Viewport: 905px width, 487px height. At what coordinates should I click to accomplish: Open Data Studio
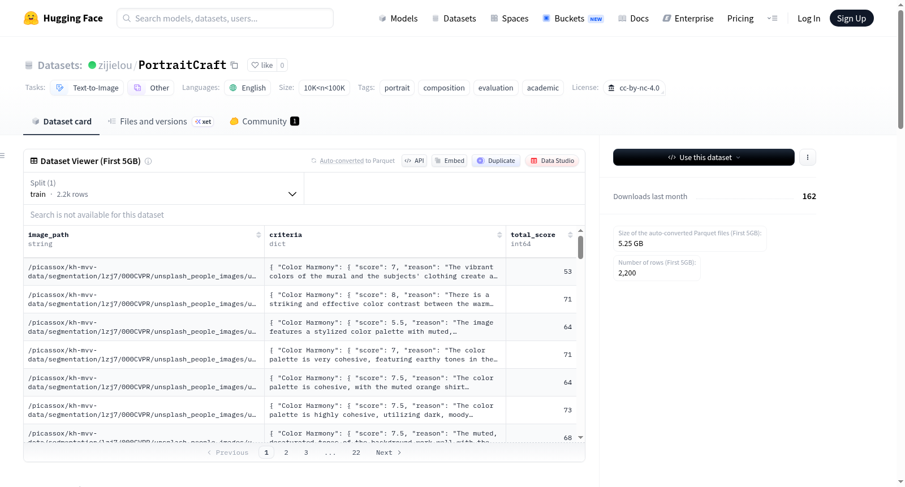tap(552, 161)
